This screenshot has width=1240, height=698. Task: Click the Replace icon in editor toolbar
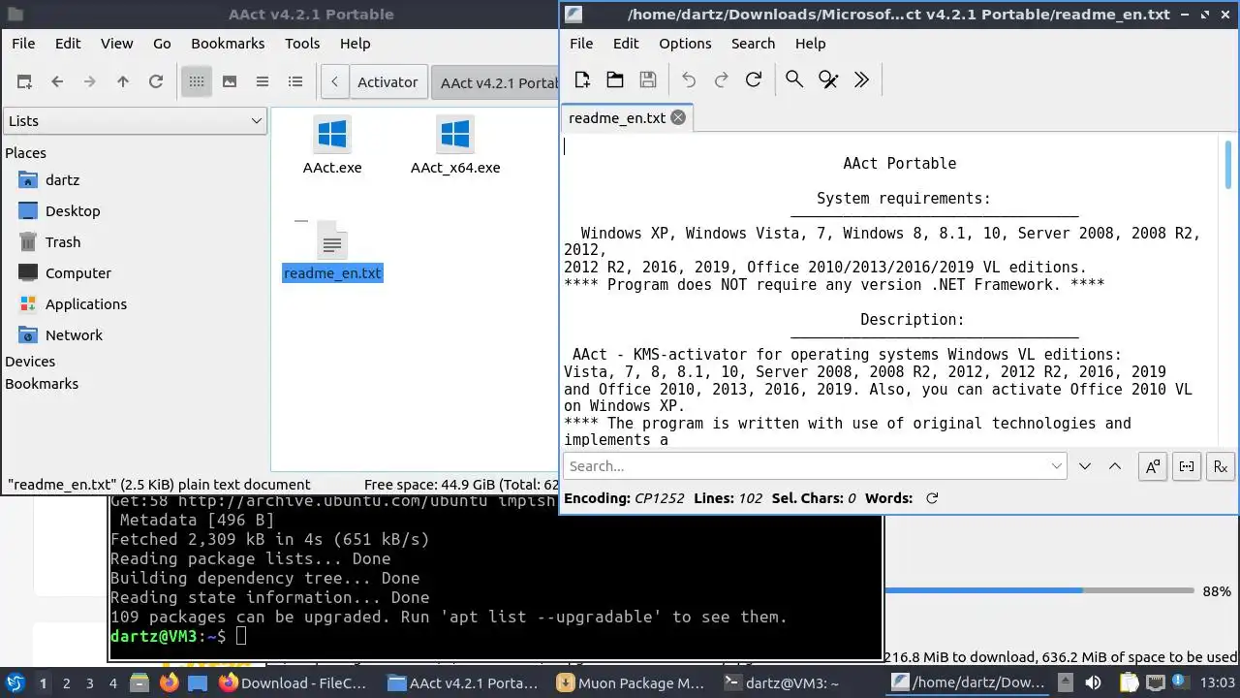pos(828,79)
